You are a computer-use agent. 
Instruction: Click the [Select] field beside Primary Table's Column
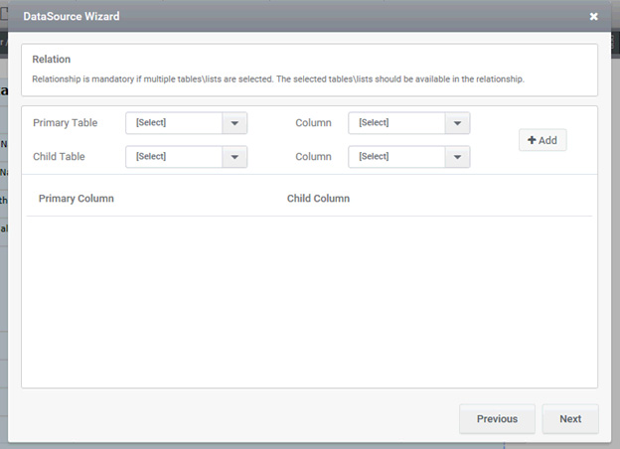[x=396, y=123]
